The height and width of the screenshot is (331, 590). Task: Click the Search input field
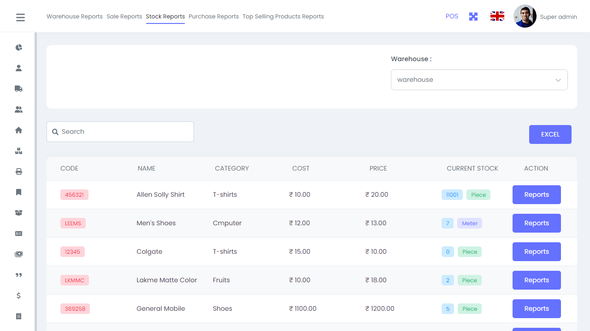tap(124, 131)
